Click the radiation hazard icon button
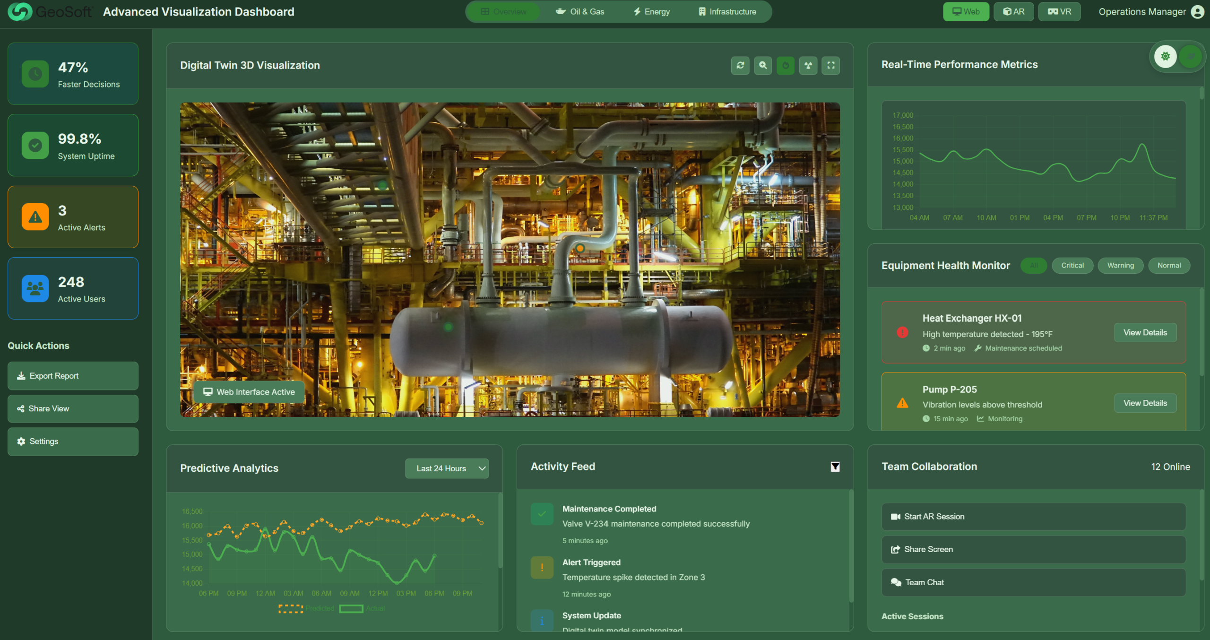 (x=808, y=65)
